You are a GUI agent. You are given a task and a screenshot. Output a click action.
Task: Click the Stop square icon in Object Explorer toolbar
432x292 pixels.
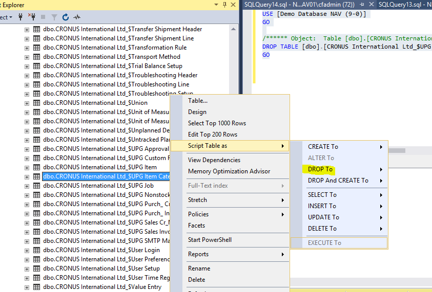point(43,17)
